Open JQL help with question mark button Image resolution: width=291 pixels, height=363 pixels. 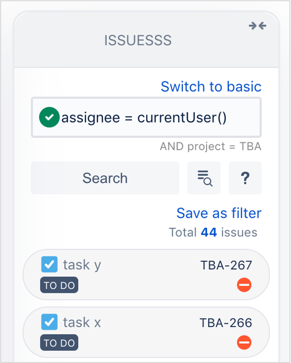click(245, 178)
